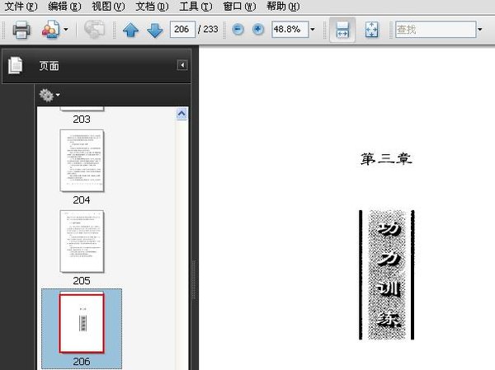The height and width of the screenshot is (370, 495).
Task: Click the zoom percentage field 48.8%
Action: click(290, 30)
